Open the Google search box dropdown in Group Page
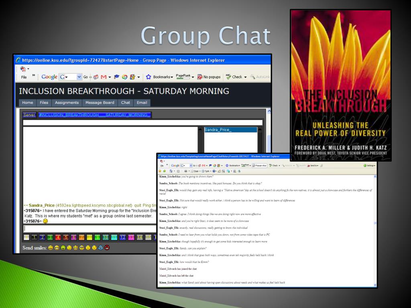This screenshot has width=411, height=308. tap(79, 77)
